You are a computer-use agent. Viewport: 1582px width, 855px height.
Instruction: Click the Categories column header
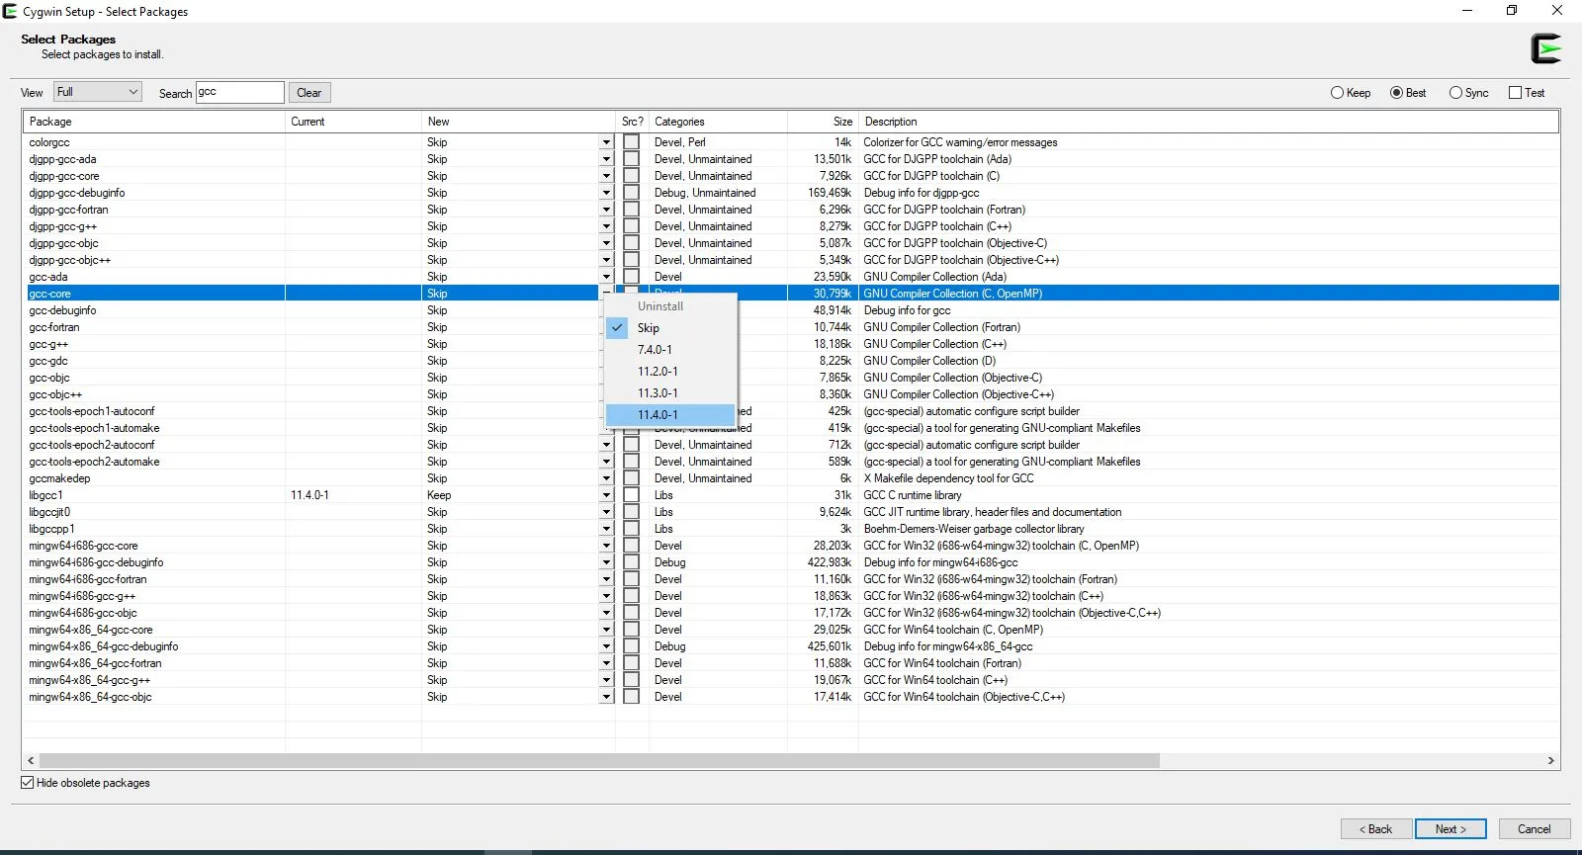718,122
